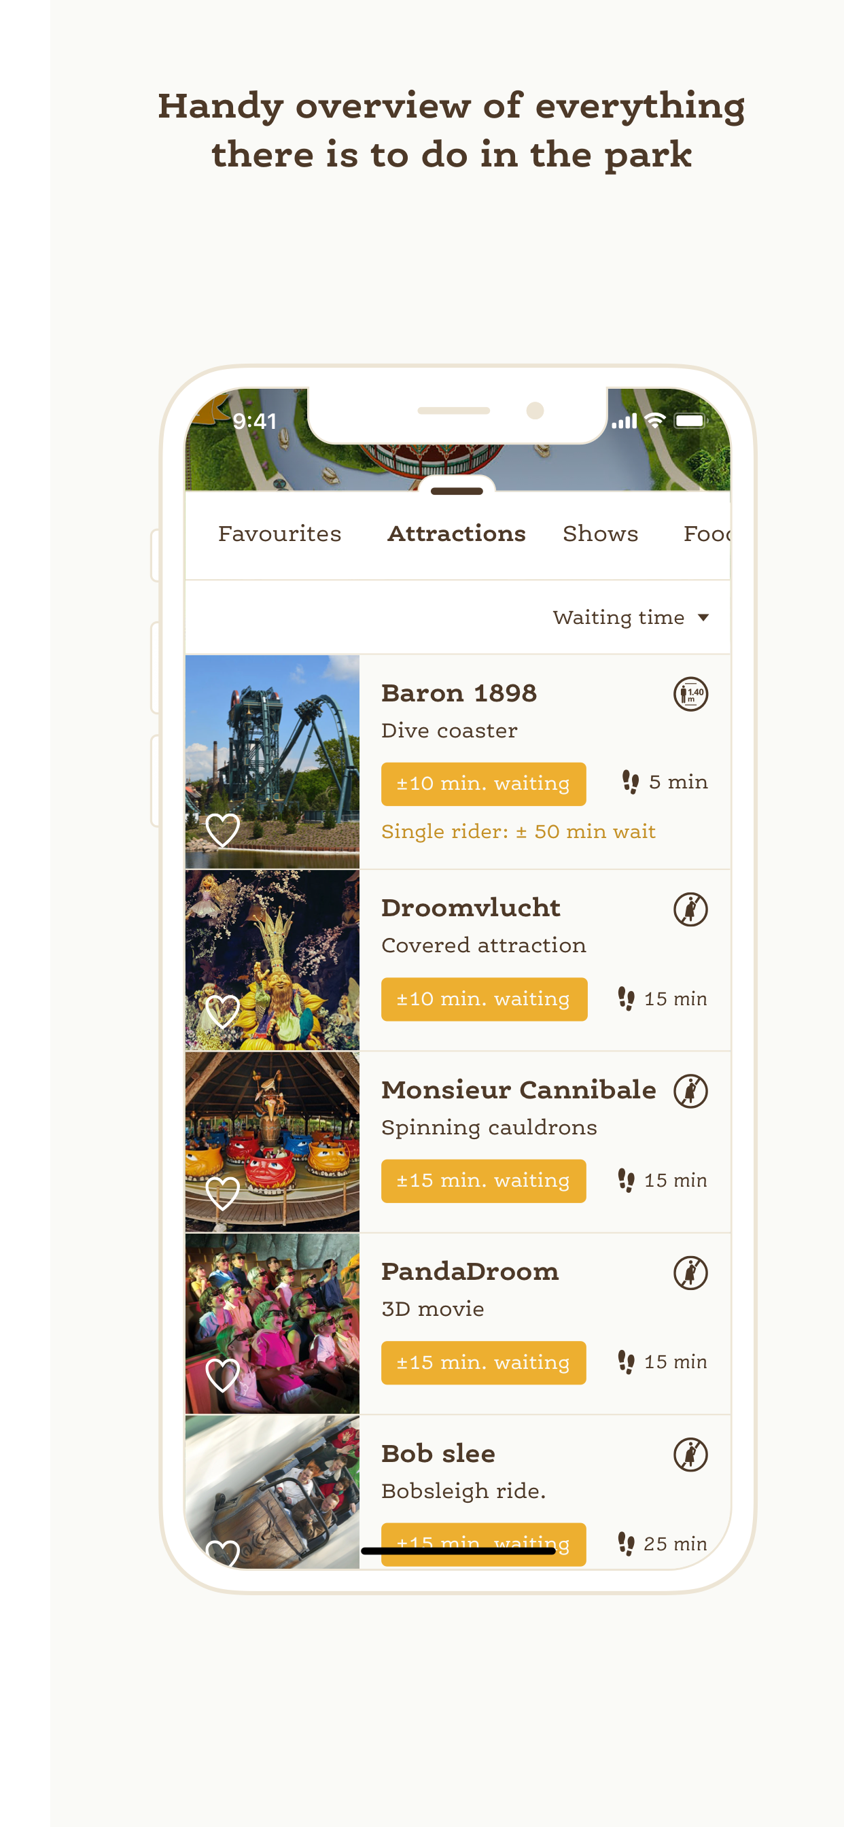Tap the 1.40m height restriction icon on Baron 1898

tap(690, 694)
